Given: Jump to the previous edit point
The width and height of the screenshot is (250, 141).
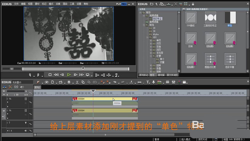Looking at the screenshot, I should [x=97, y=75].
